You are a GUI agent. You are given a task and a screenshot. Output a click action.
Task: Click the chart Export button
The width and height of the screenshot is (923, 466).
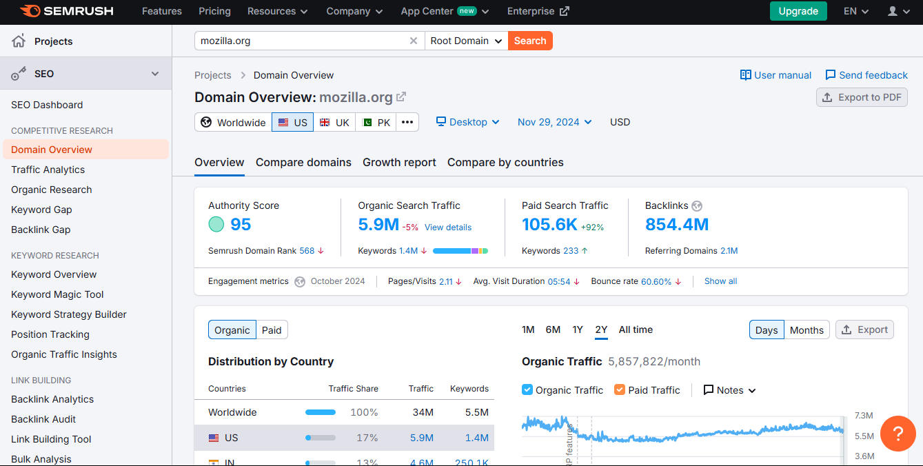click(864, 330)
